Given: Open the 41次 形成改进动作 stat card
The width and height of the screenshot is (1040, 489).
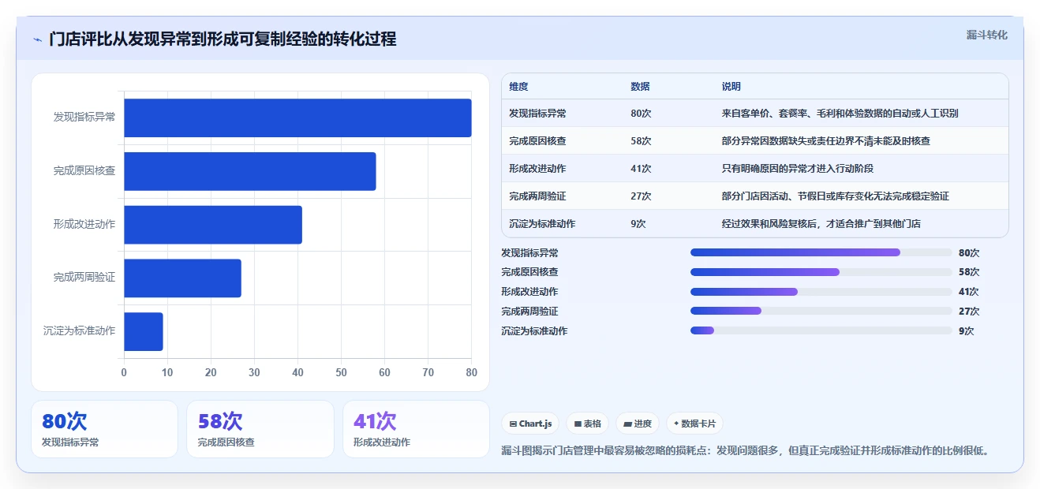Looking at the screenshot, I should point(416,429).
